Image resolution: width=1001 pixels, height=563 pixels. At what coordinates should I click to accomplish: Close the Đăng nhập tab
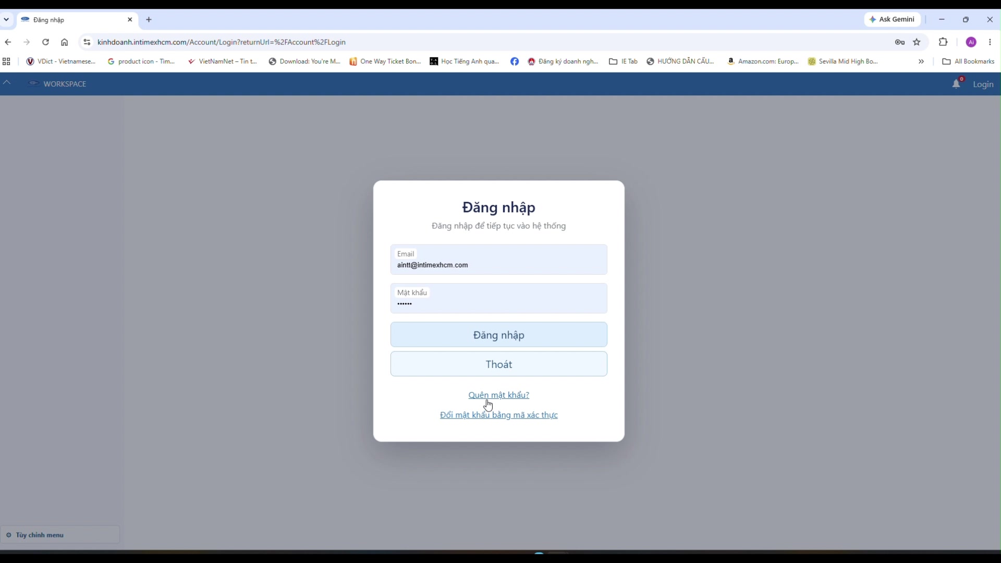click(130, 20)
